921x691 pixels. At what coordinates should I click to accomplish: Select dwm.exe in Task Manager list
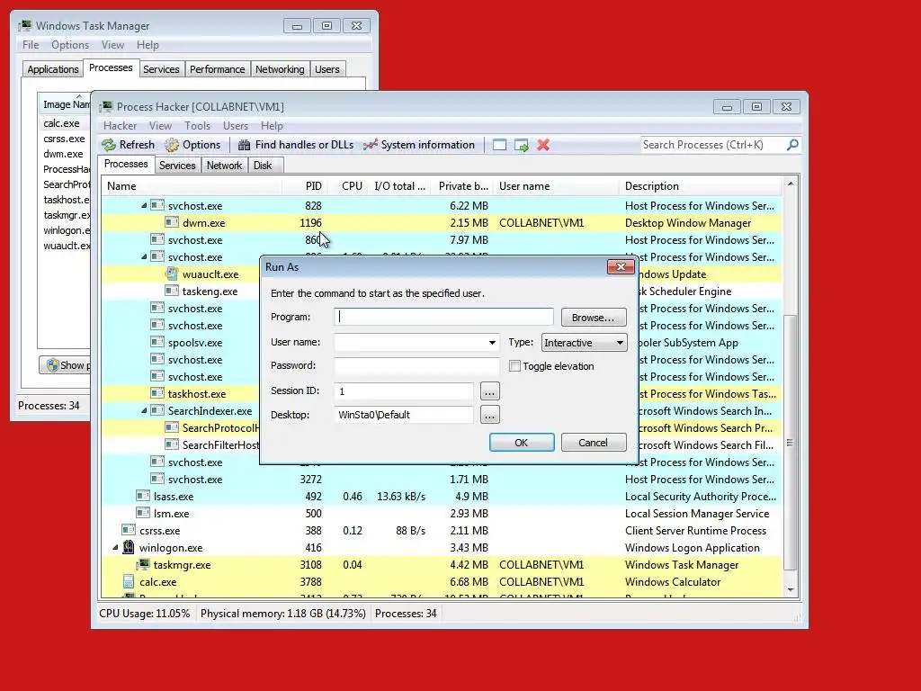pos(65,154)
